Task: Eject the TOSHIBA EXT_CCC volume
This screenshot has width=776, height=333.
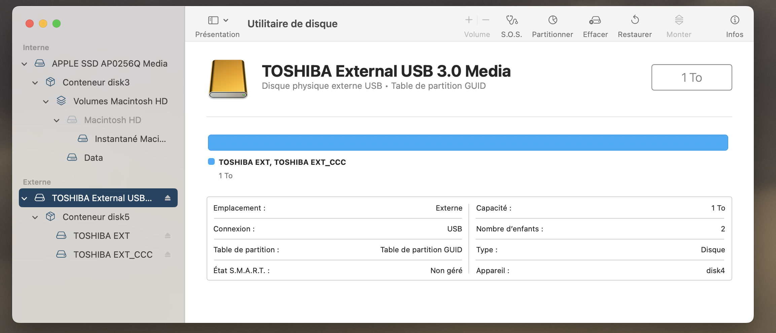Action: click(168, 255)
